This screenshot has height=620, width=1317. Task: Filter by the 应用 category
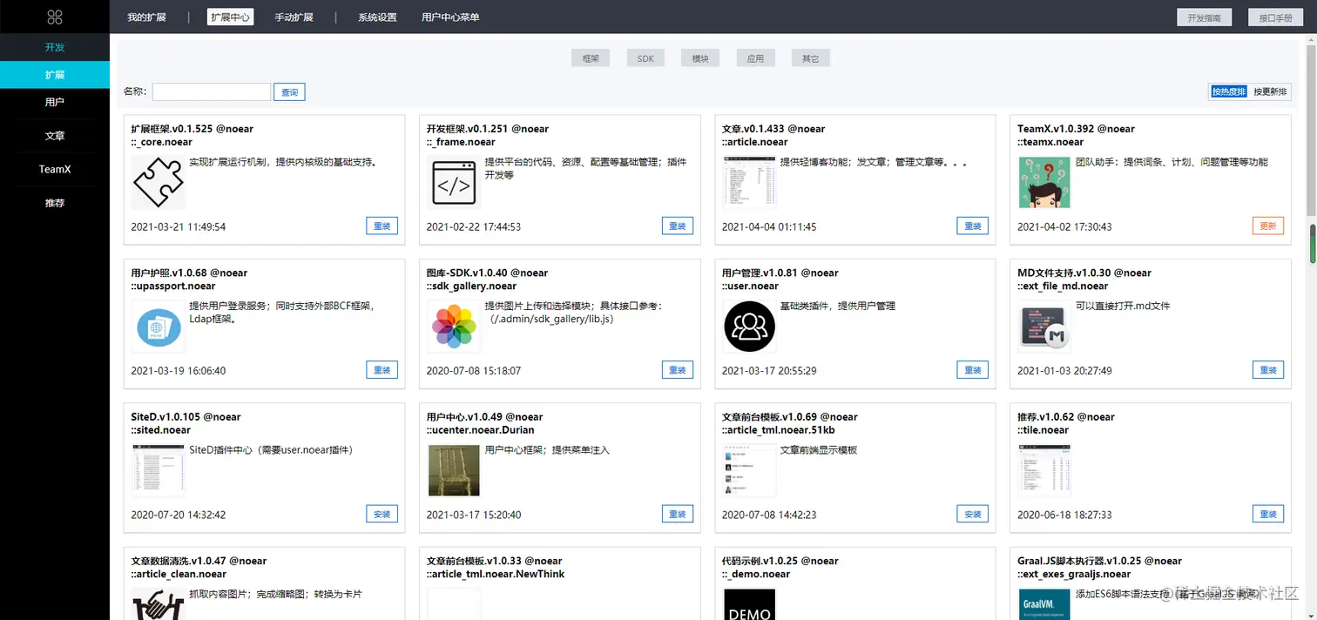click(755, 58)
